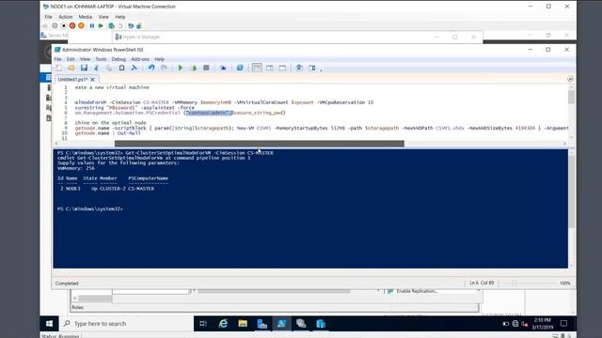The height and width of the screenshot is (338, 602).
Task: Click the Type here to search box
Action: [x=126, y=324]
